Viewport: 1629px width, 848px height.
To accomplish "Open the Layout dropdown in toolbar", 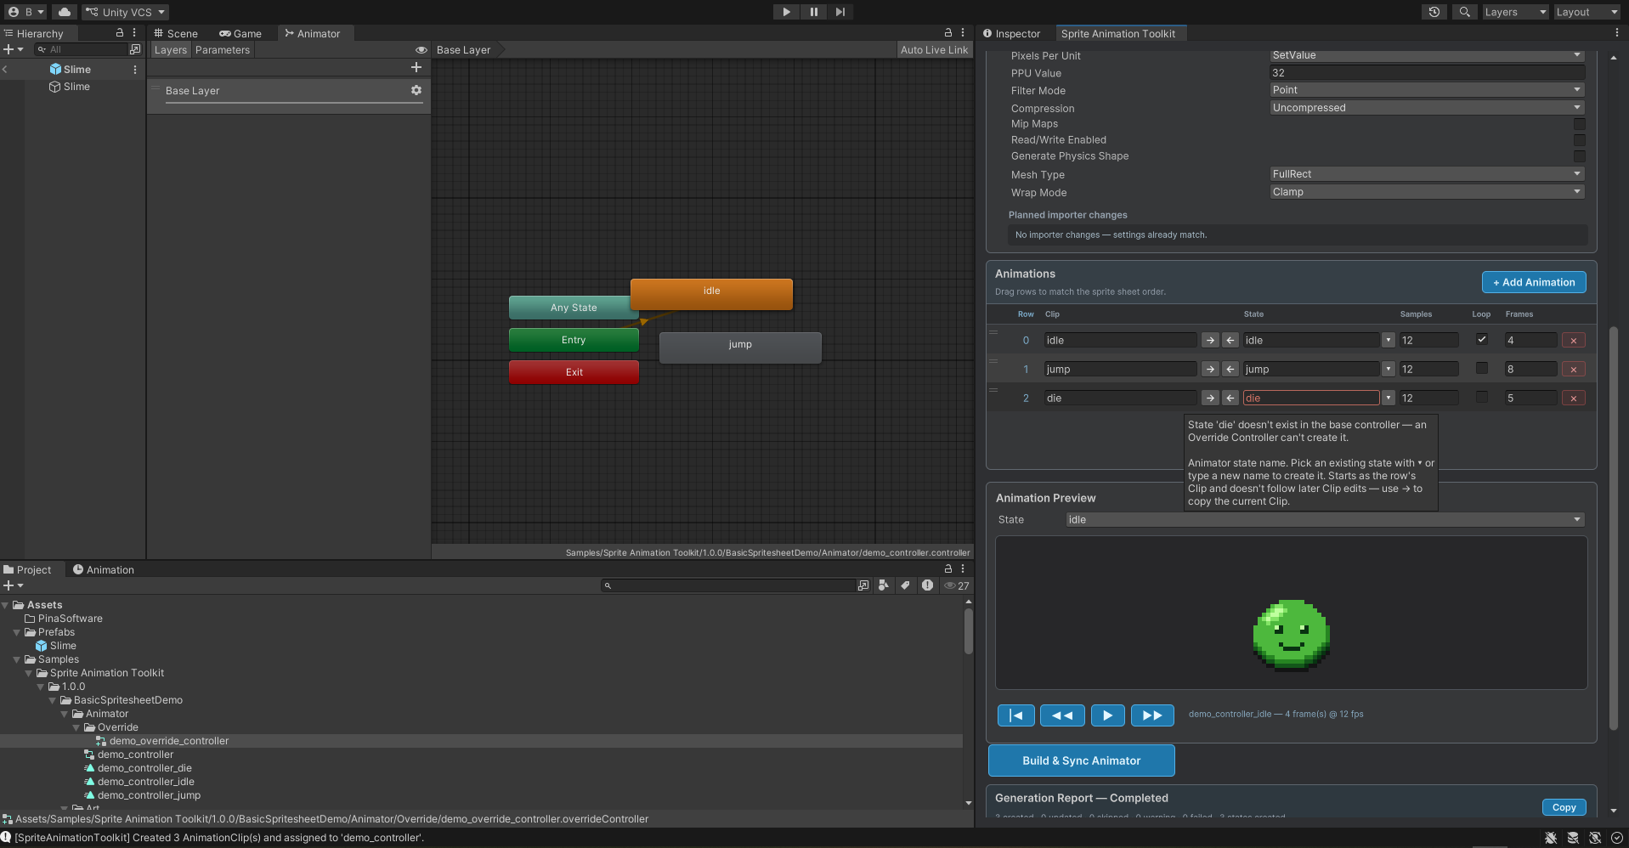I will pyautogui.click(x=1587, y=12).
